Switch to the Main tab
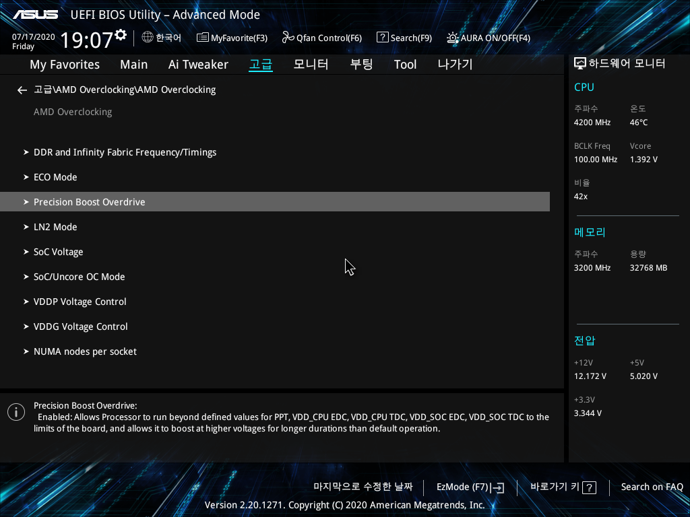Screen dimensions: 690x517 pos(134,65)
